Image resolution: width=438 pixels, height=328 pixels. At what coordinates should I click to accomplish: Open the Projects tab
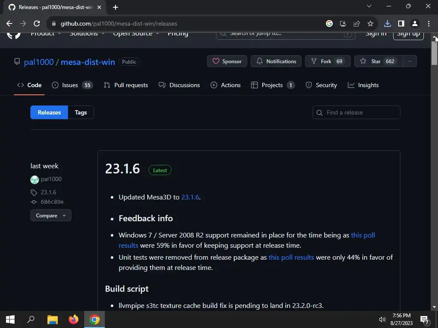(273, 85)
